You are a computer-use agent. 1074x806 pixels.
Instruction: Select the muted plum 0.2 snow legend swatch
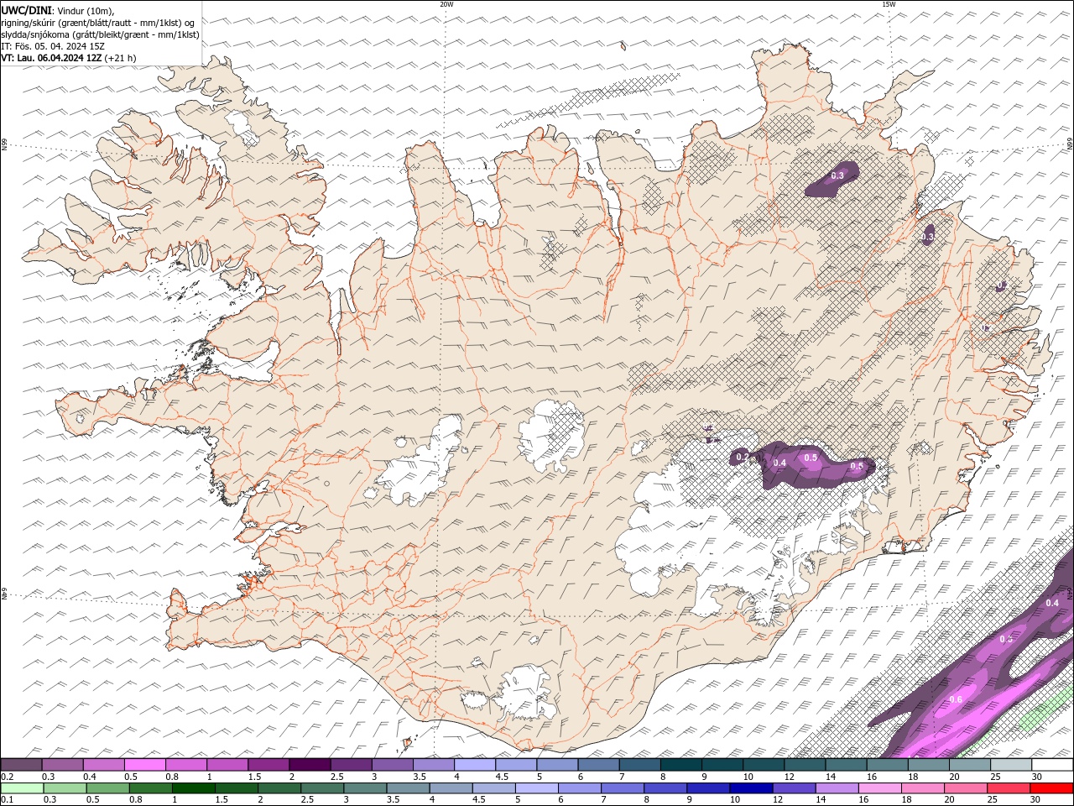tap(22, 765)
